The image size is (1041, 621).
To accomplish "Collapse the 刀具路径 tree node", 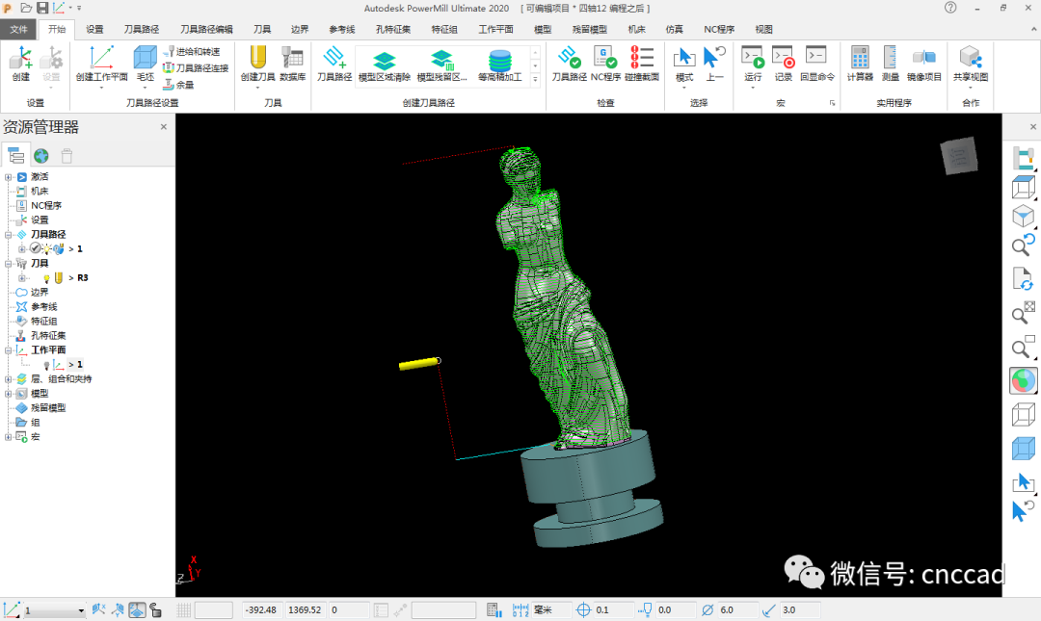I will 9,235.
